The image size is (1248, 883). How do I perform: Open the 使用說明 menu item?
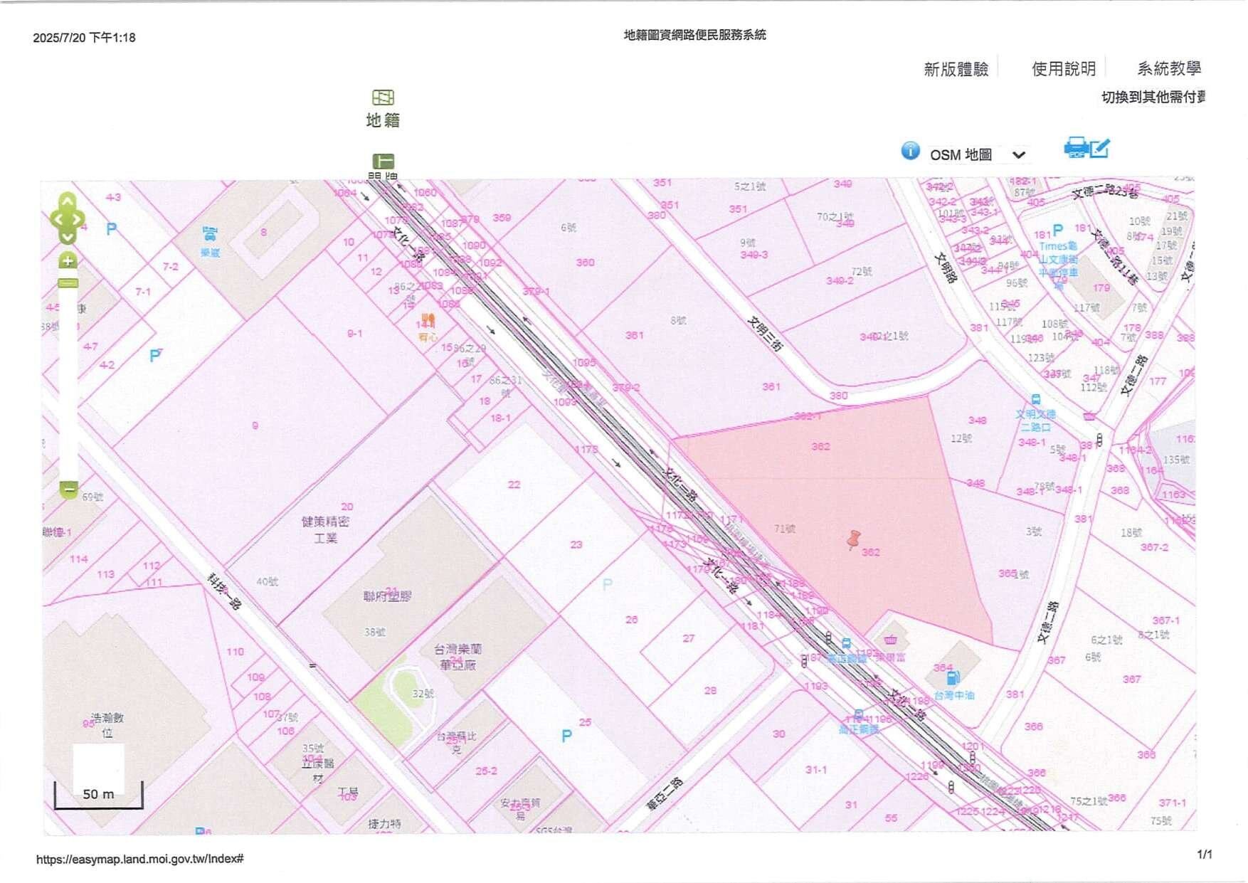click(1063, 69)
